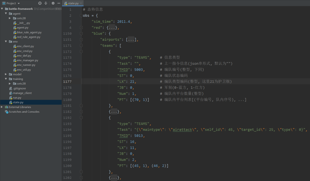This screenshot has width=310, height=181.
Task: Click the "airattack" word in the Task string
Action: tap(182, 130)
